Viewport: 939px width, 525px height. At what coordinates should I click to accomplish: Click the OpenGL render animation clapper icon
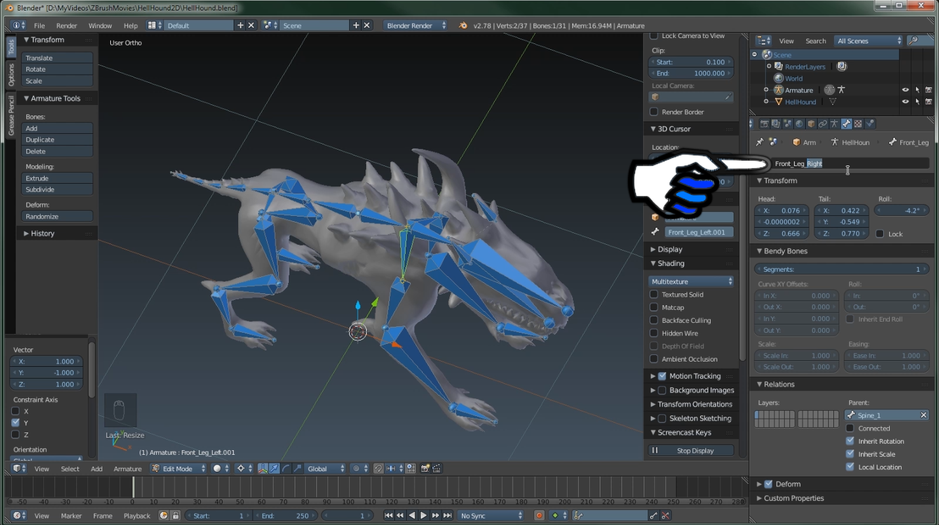pyautogui.click(x=436, y=469)
